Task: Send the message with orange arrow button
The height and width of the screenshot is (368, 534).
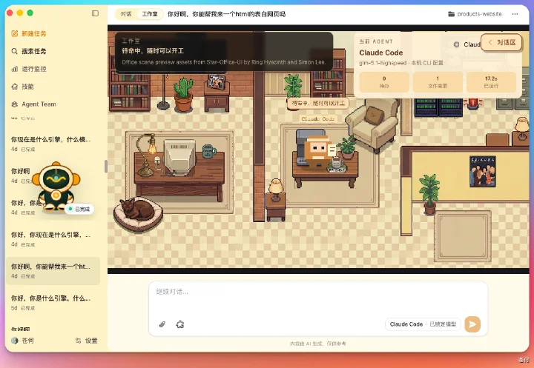Action: pyautogui.click(x=472, y=324)
